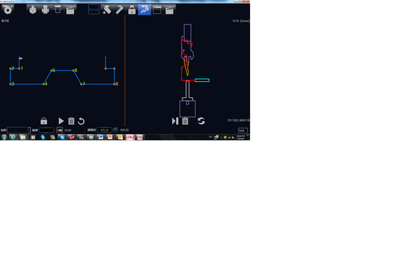Step forward in bend simulation
The width and height of the screenshot is (407, 280).
(175, 121)
